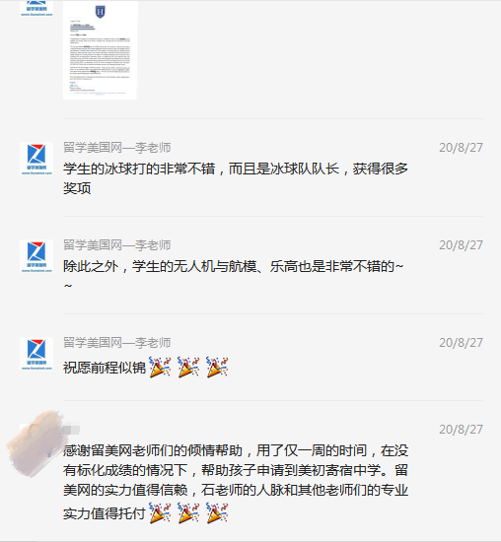Click the blurred username of the last comment

[x=71, y=430]
